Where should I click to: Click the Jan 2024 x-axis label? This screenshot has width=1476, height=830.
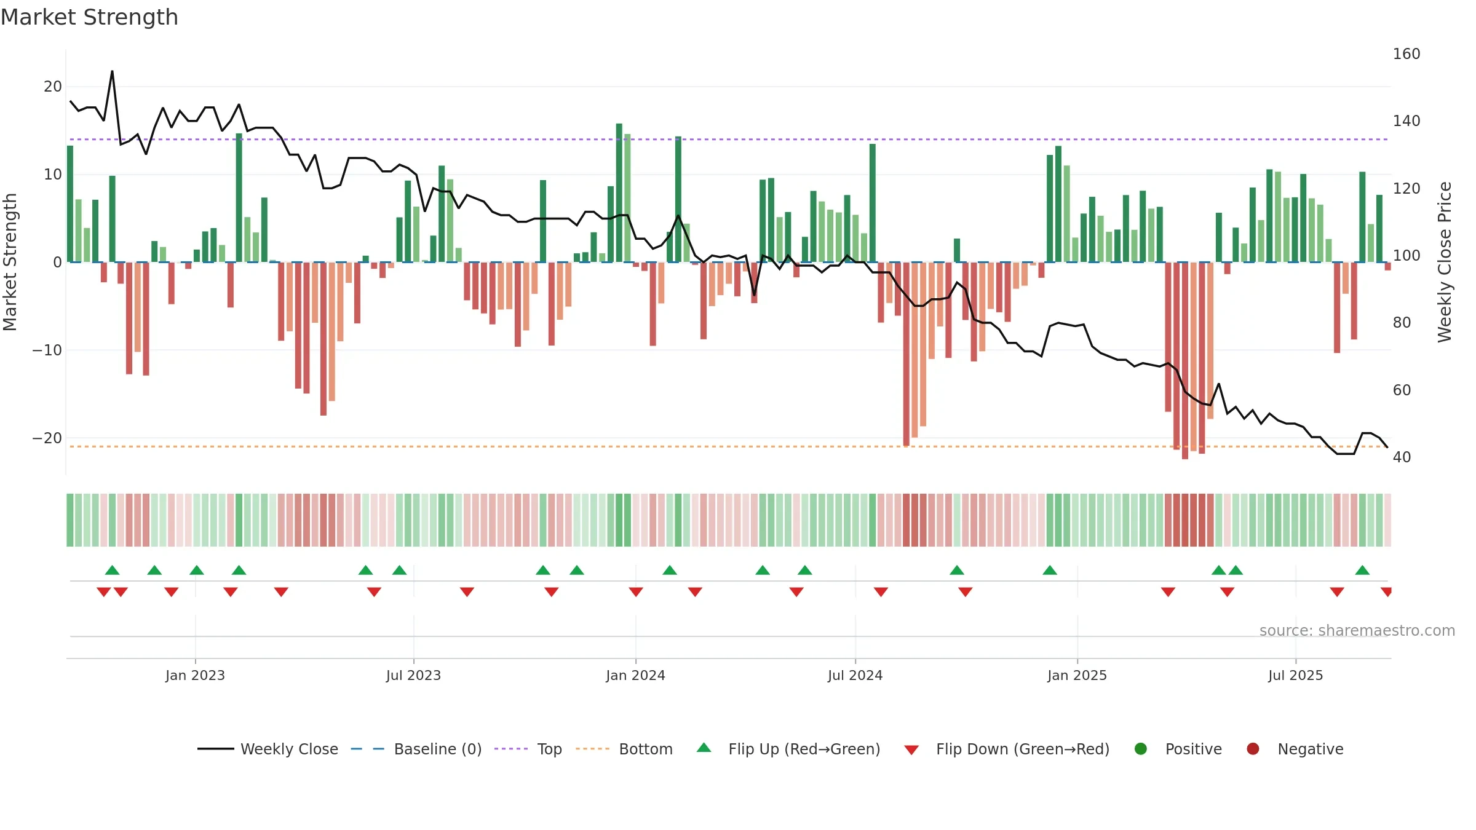pos(635,676)
